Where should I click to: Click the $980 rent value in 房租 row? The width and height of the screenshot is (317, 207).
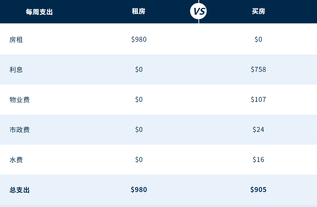139,39
